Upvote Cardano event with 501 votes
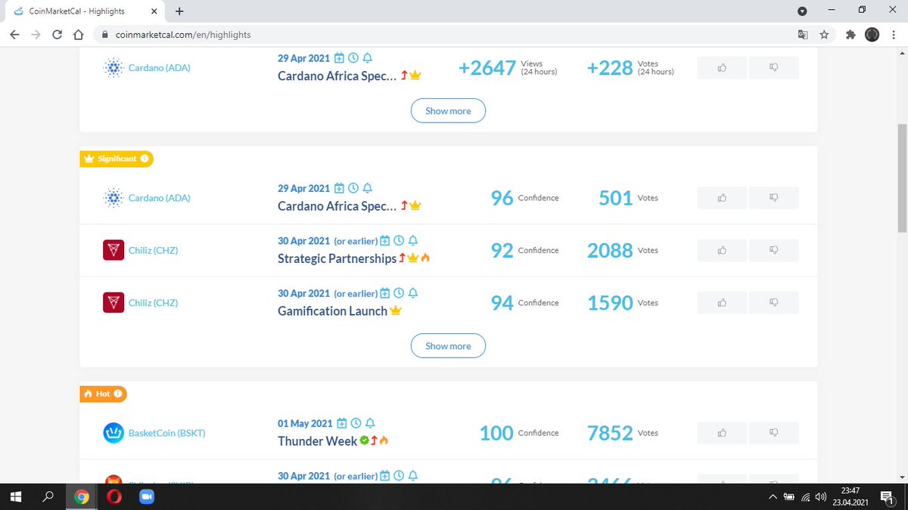 coord(722,198)
